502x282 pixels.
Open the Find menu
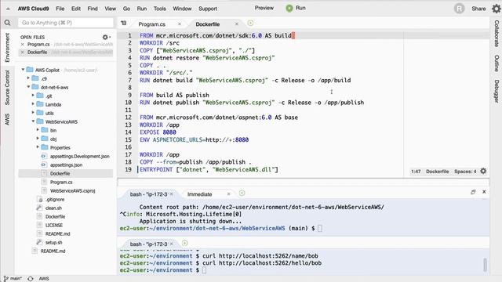point(93,9)
